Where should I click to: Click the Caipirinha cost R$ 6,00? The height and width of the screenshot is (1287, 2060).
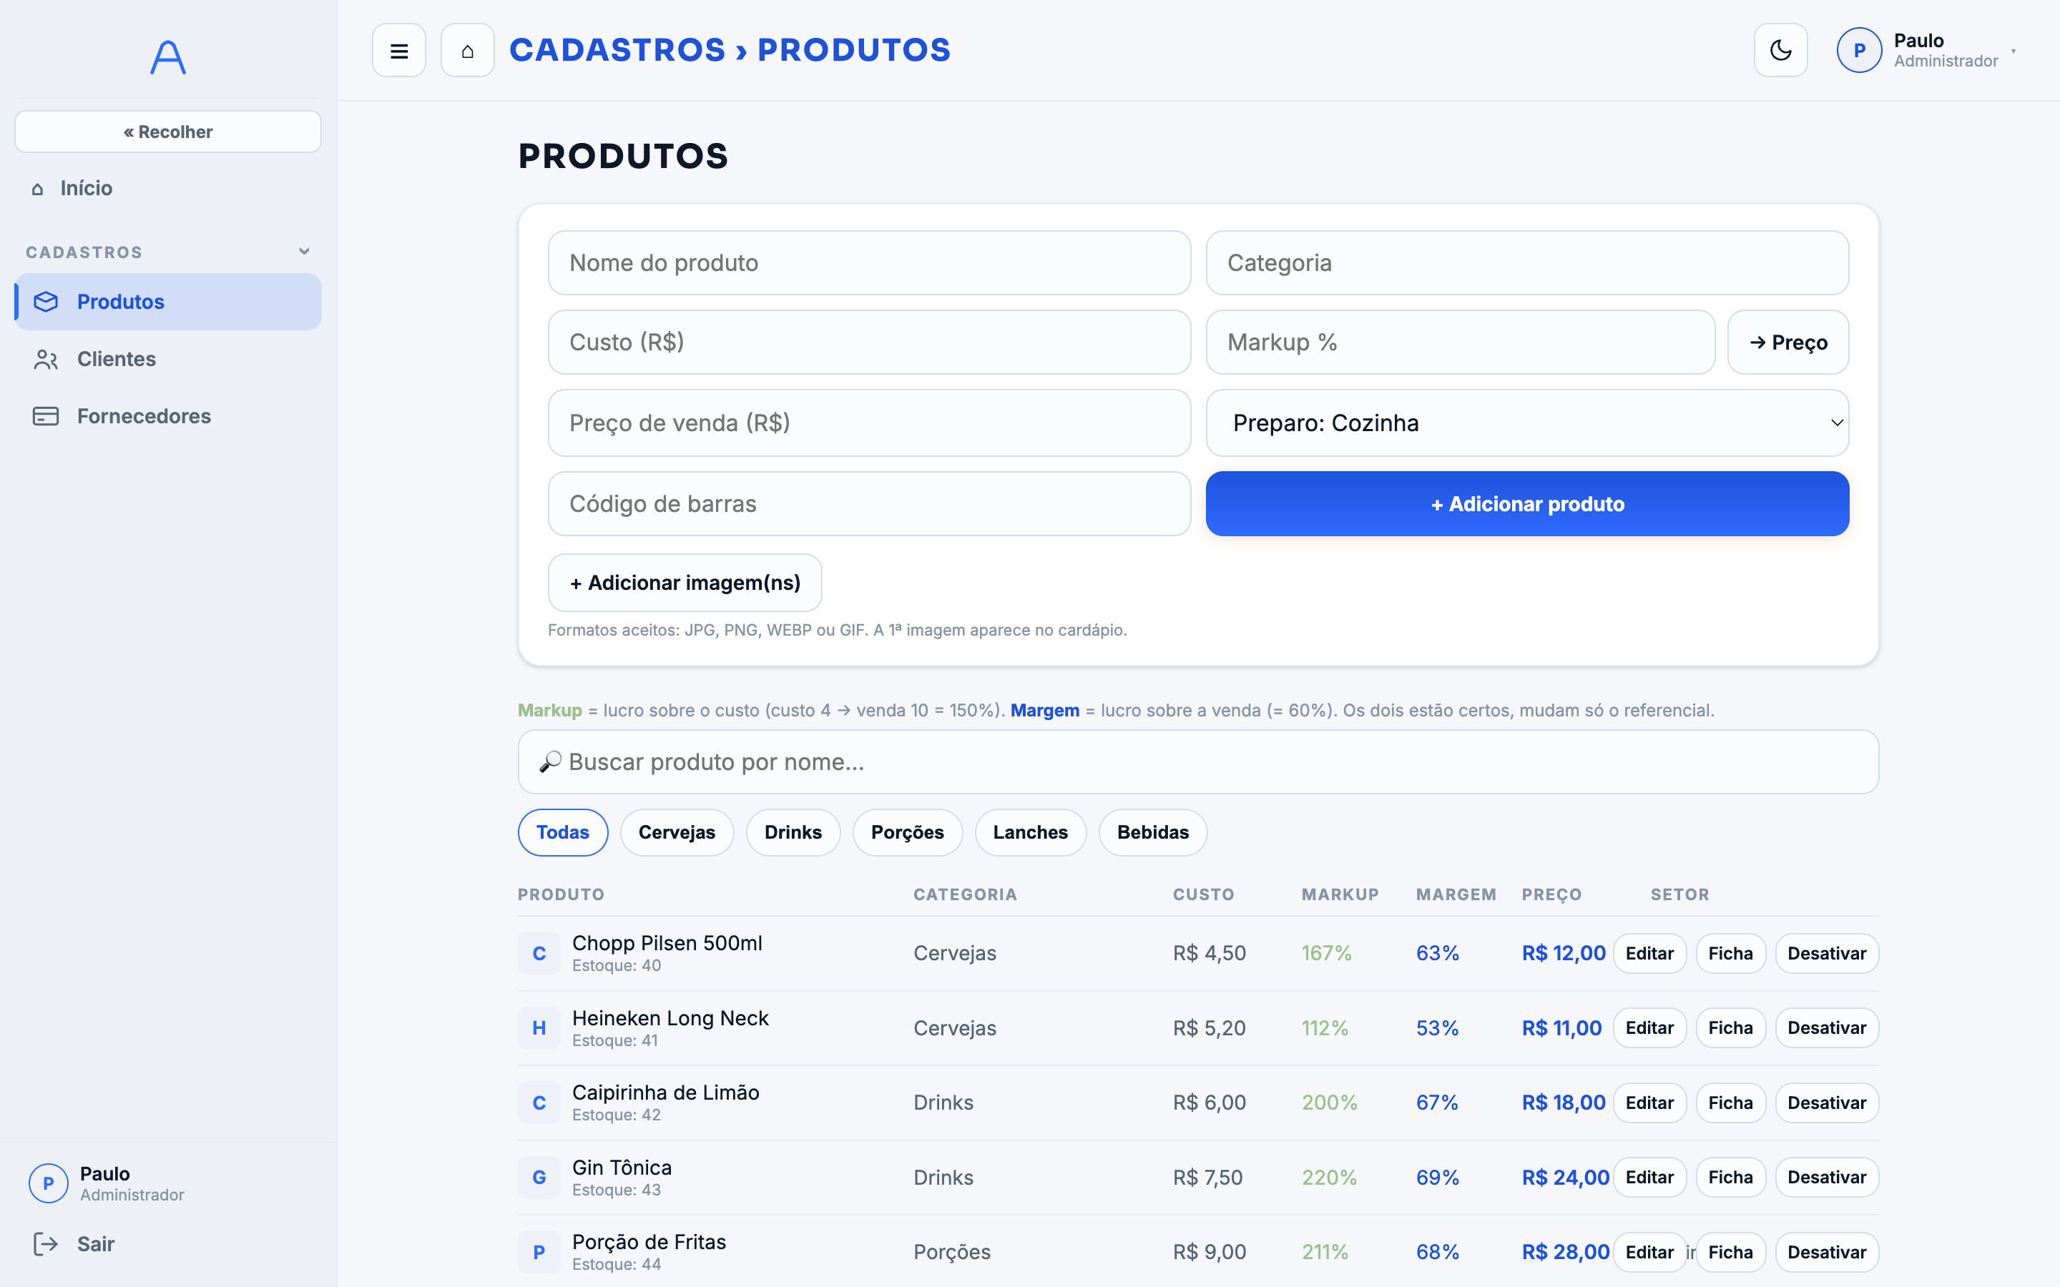coord(1209,1103)
